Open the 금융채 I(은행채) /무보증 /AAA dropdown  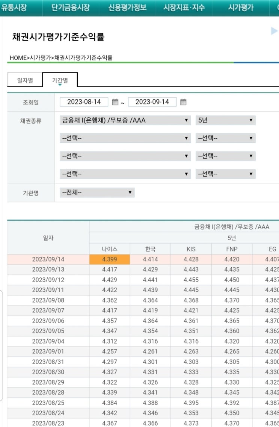(x=125, y=120)
